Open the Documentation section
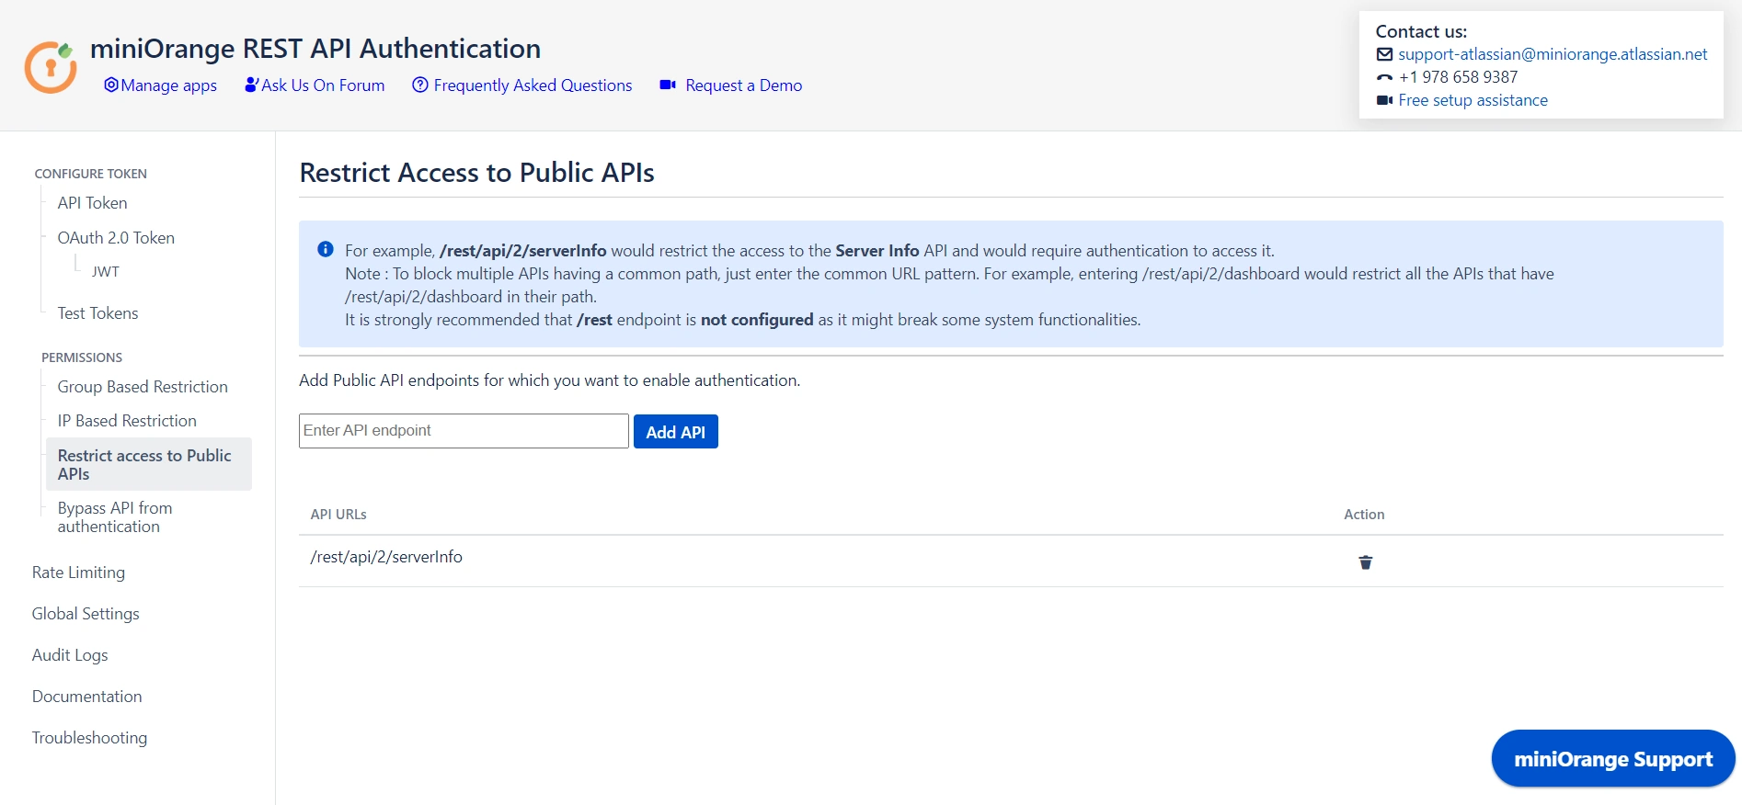 tap(86, 697)
